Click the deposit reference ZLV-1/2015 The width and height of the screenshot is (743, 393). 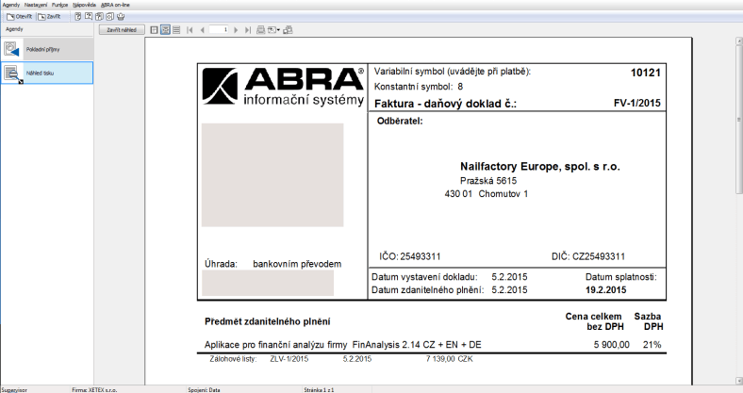[x=289, y=359]
